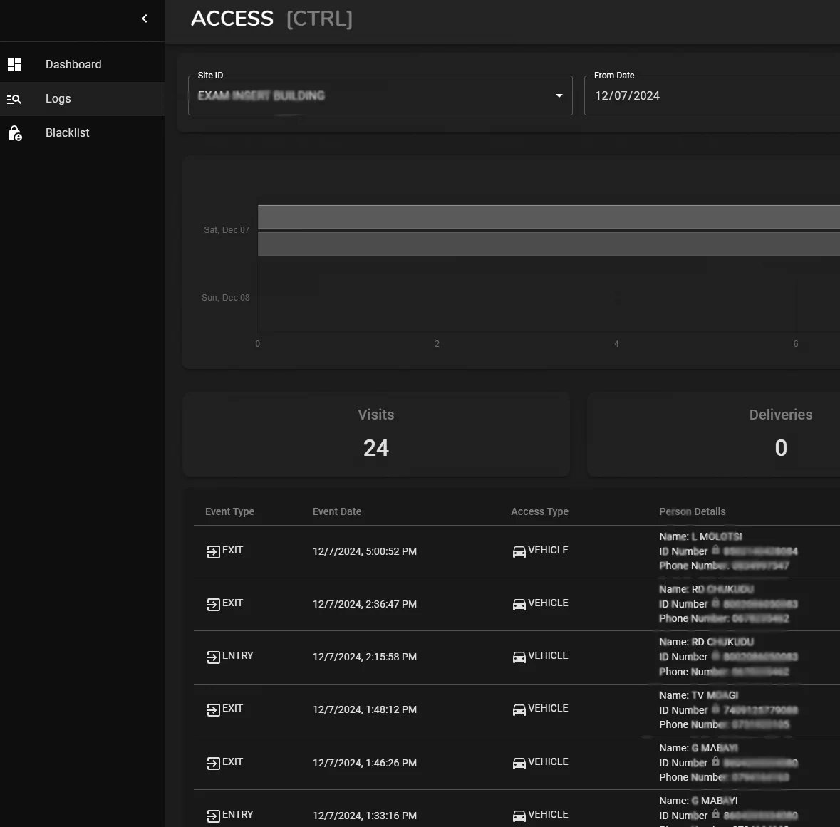
Task: Click entry icon in 2:15:58 PM row
Action: click(213, 657)
